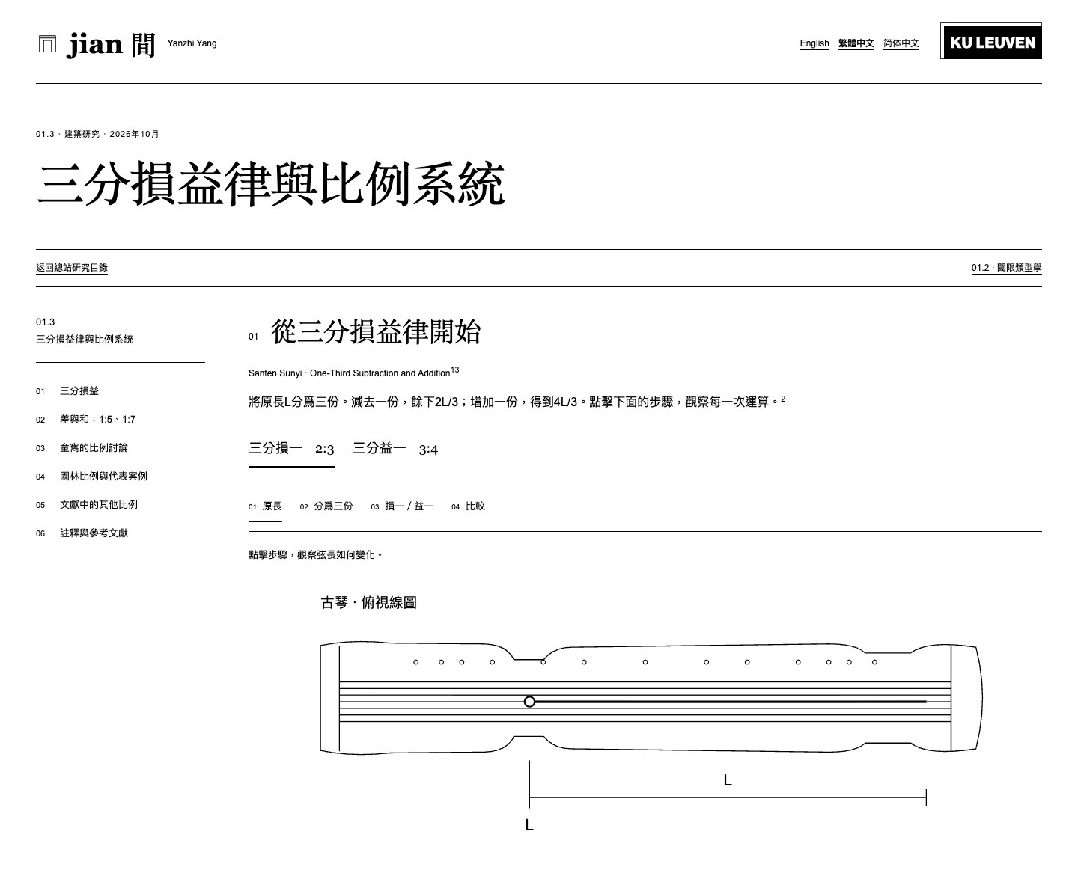1078x876 pixels.
Task: Switch to 简体中文 language
Action: [x=901, y=43]
